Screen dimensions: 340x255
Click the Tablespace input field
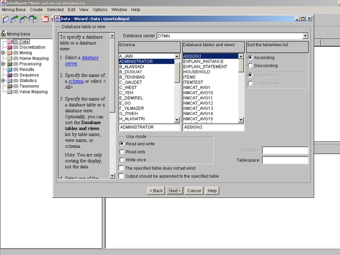[285, 160]
